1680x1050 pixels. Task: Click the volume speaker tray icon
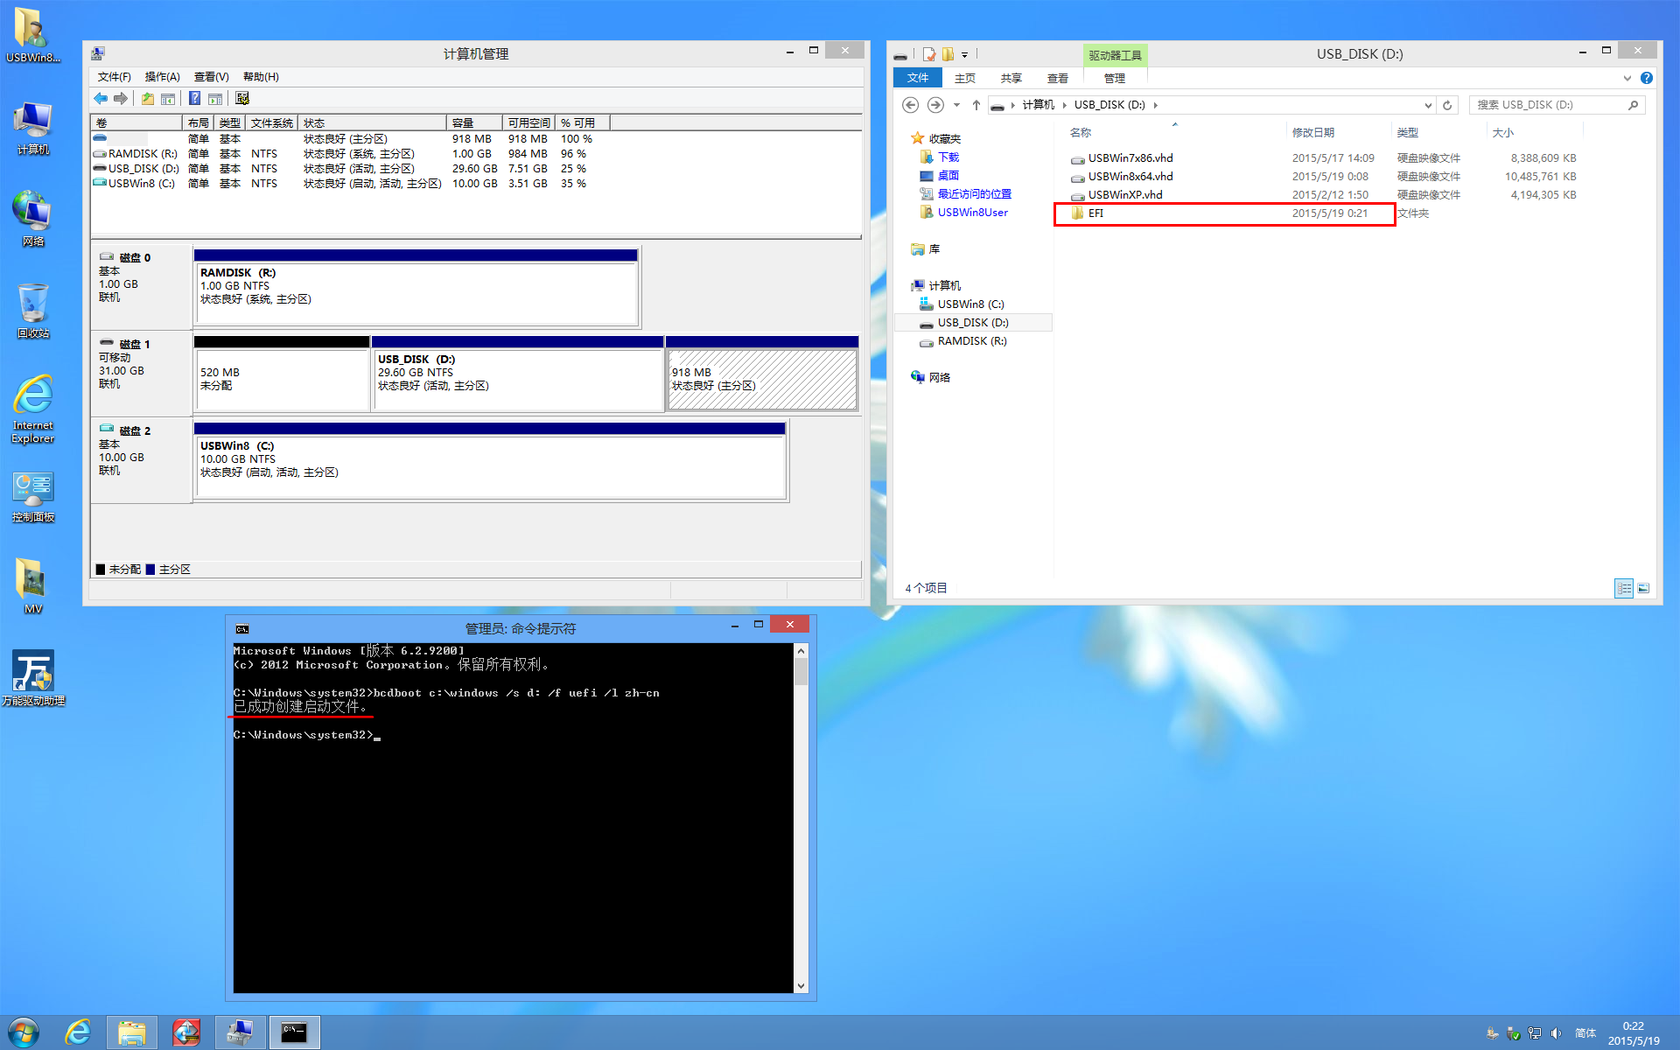1556,1033
